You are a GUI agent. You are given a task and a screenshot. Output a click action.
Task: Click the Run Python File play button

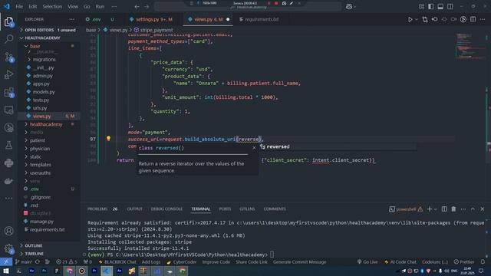(x=410, y=19)
